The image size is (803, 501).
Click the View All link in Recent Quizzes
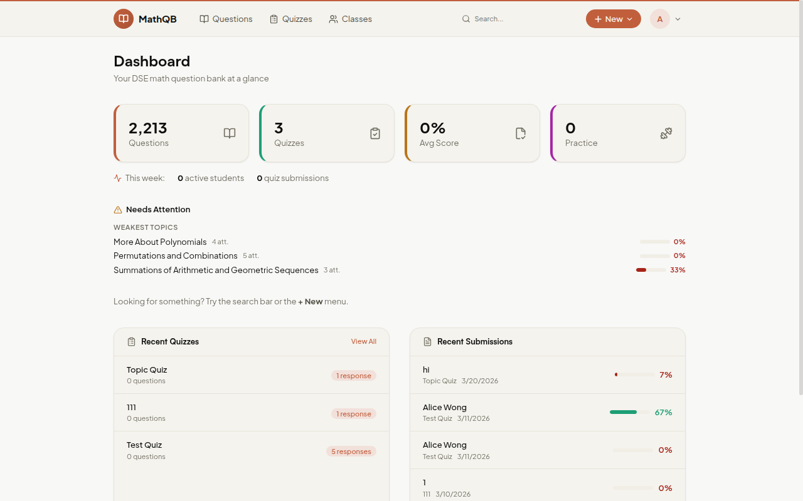click(x=363, y=341)
